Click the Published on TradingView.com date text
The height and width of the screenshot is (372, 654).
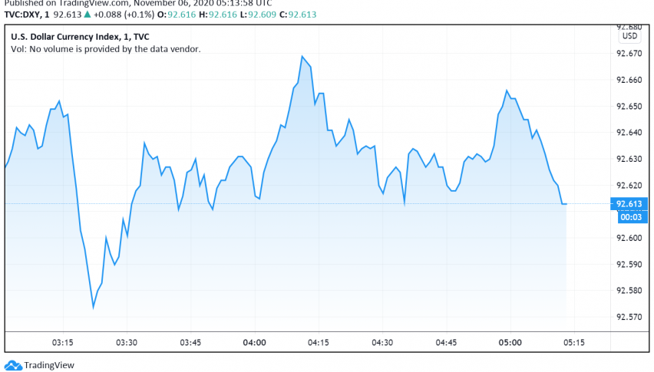[x=138, y=3]
